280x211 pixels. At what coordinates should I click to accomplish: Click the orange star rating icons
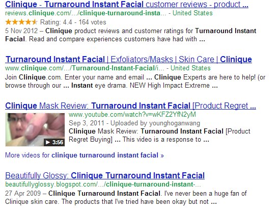[x=21, y=22]
